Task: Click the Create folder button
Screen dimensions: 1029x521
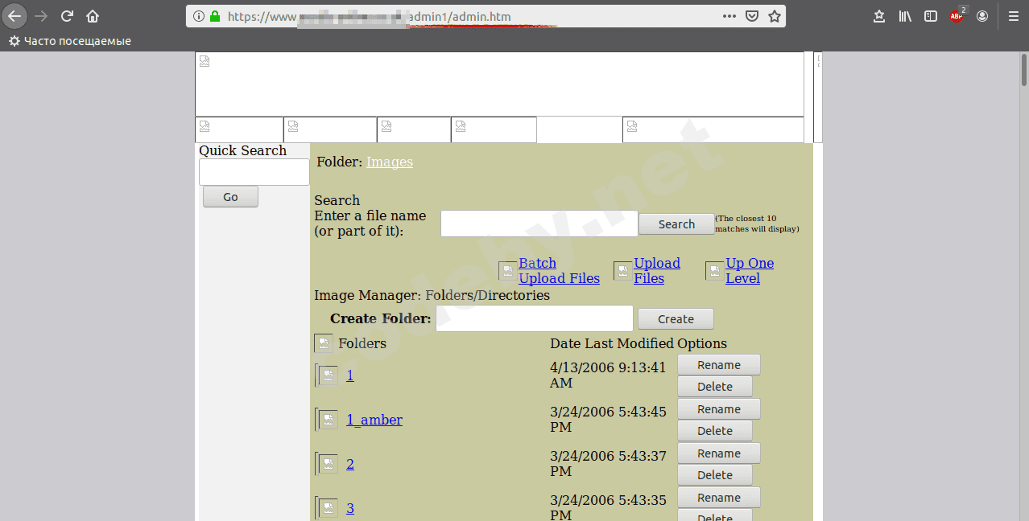Action: click(676, 319)
